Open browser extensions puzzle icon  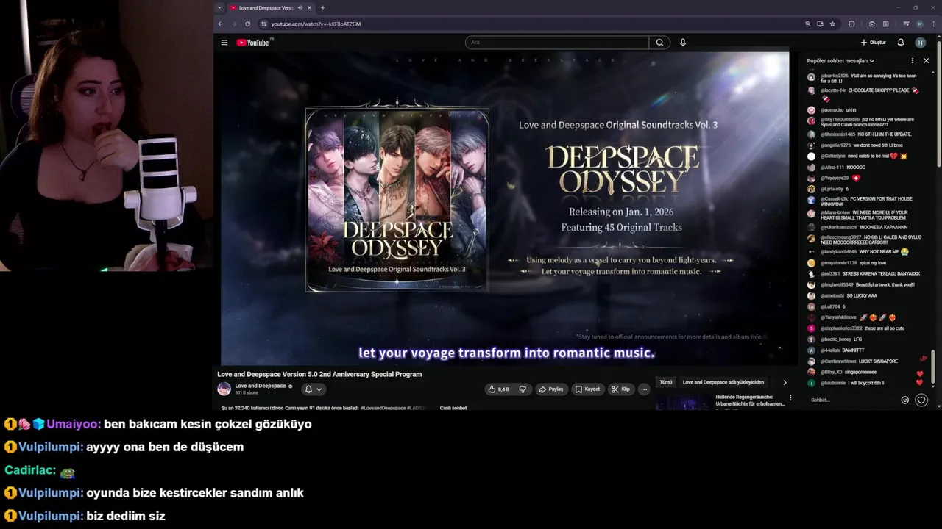pyautogui.click(x=851, y=24)
